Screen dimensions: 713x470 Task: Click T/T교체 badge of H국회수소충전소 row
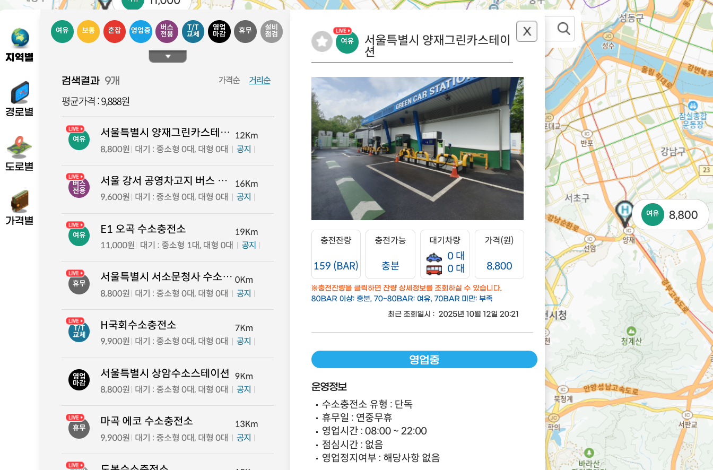coord(79,332)
